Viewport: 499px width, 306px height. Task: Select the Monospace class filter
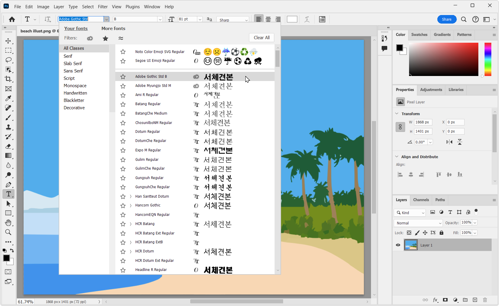pos(75,86)
